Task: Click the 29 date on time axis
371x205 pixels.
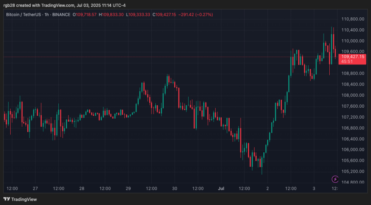Action: 128,188
